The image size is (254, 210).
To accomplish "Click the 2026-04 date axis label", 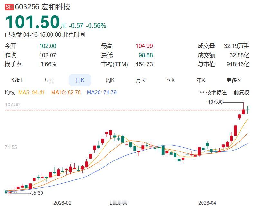I will [x=207, y=203].
